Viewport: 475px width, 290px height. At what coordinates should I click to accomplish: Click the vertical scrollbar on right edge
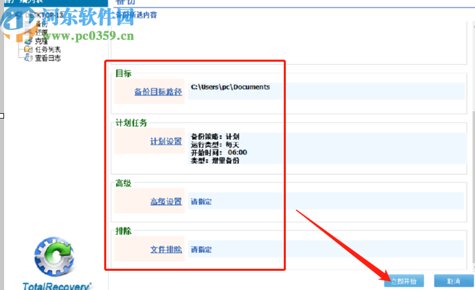[x=473, y=188]
